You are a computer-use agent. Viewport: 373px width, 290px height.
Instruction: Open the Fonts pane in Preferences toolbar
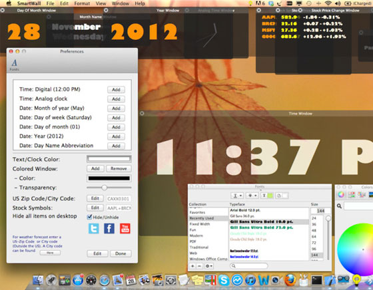coord(14,65)
